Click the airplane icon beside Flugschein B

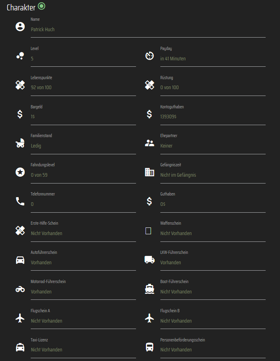150,318
